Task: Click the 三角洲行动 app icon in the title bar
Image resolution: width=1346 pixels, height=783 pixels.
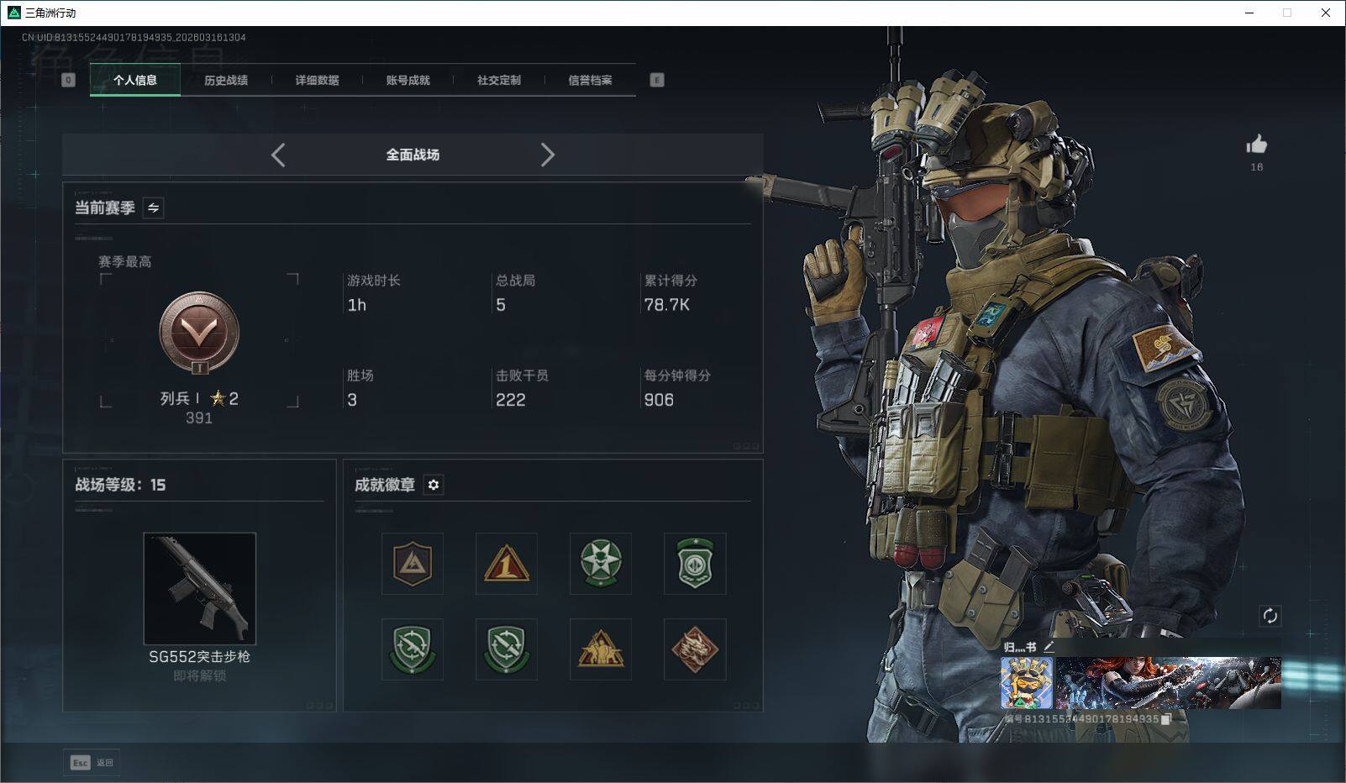Action: (x=13, y=13)
